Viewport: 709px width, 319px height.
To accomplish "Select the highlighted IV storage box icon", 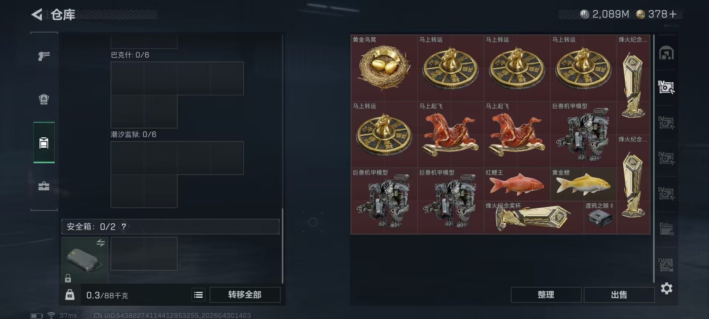I will click(x=667, y=87).
